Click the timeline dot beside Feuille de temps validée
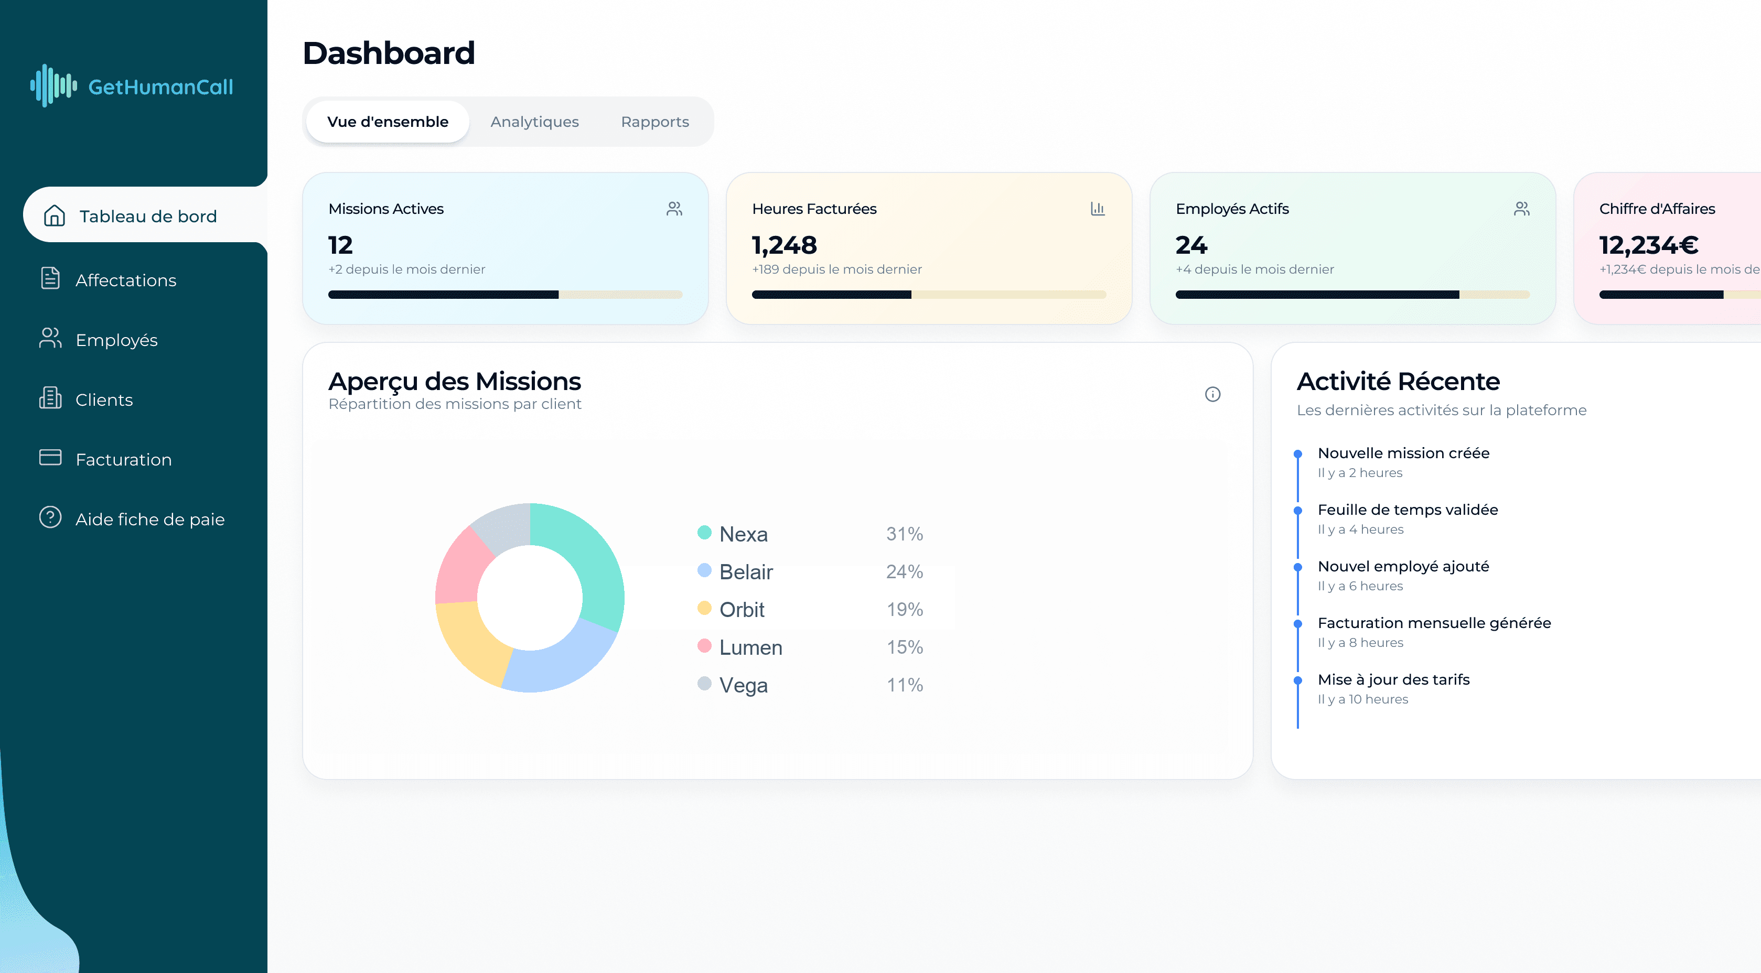Viewport: 1761px width, 973px height. 1297,511
